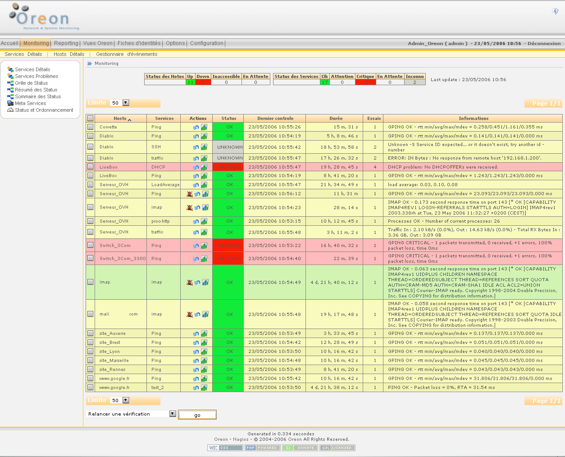
Task: Click the go button
Action: click(197, 415)
